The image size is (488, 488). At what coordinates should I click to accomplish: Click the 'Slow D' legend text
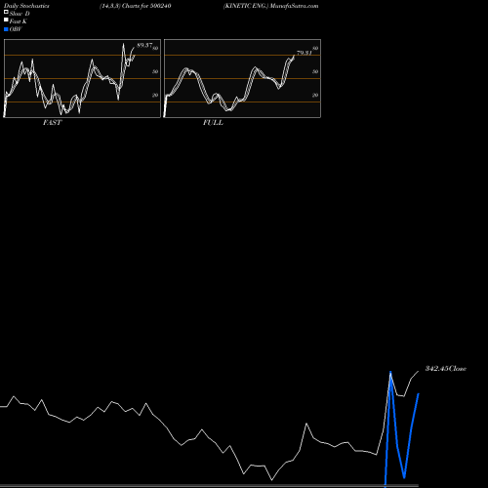coord(20,14)
